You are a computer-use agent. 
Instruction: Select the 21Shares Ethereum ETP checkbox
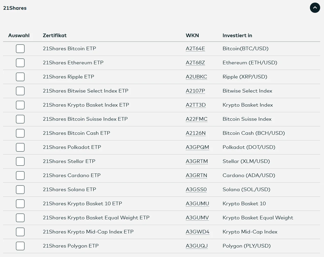point(20,63)
